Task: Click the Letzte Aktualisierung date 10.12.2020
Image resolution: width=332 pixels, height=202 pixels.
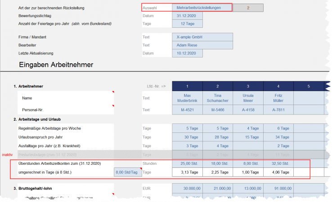Action: click(187, 53)
